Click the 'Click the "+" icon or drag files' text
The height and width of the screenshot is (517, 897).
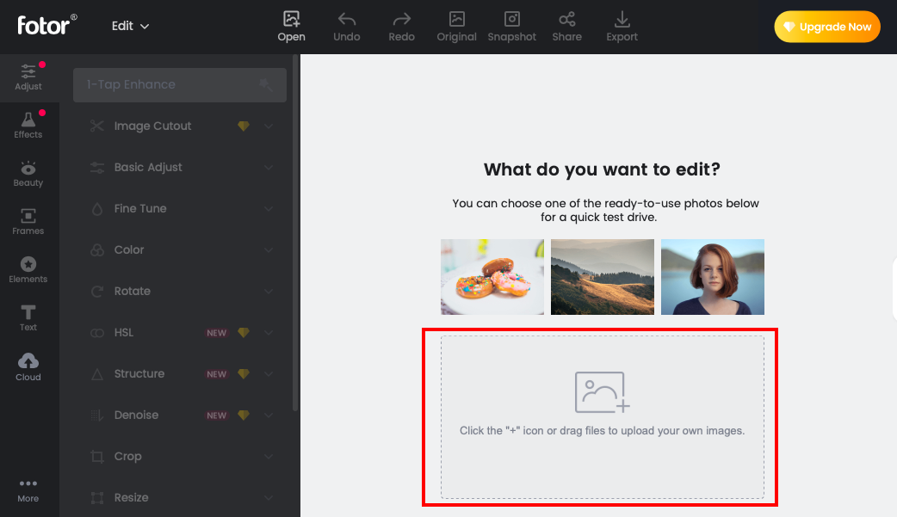[x=602, y=431]
